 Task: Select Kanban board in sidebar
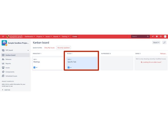click(x=15, y=55)
